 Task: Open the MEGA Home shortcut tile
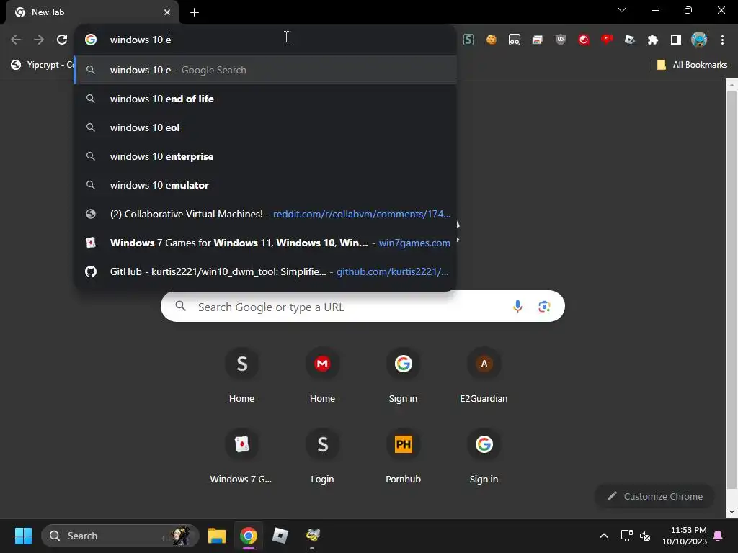tap(322, 375)
